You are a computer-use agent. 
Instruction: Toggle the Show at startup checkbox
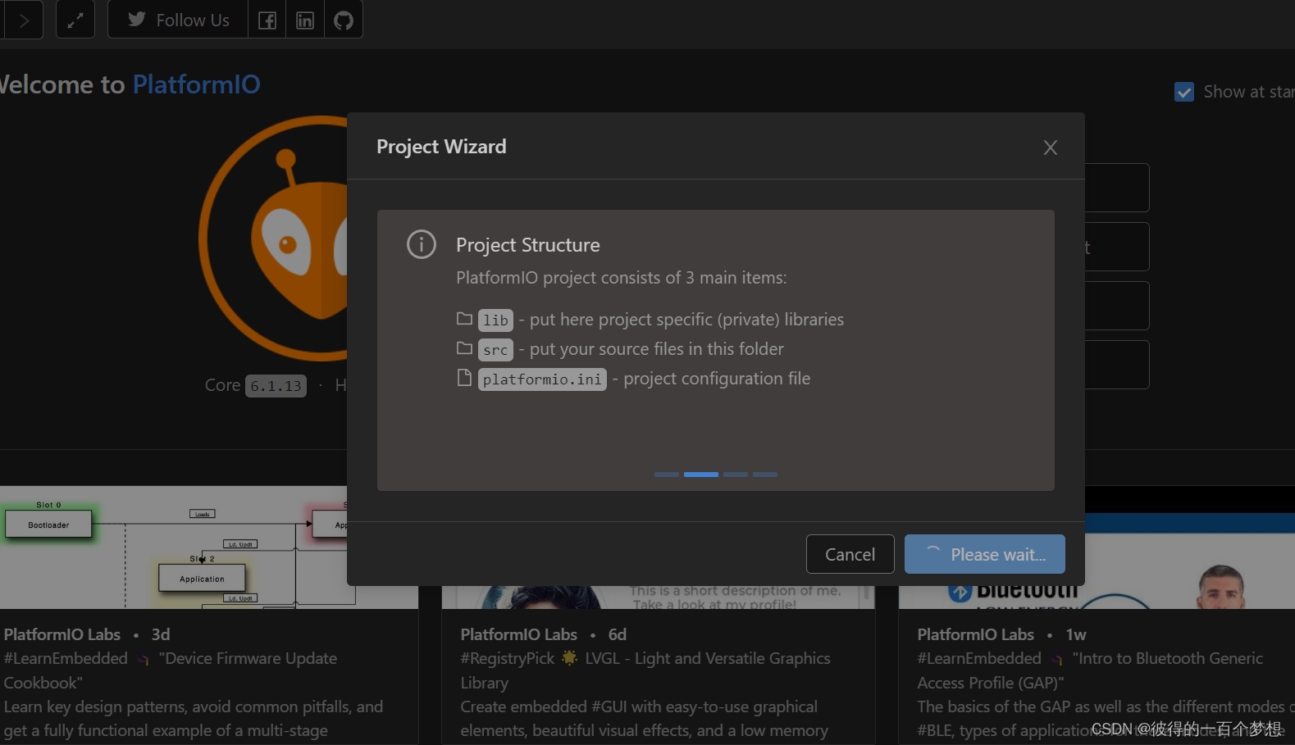1184,92
